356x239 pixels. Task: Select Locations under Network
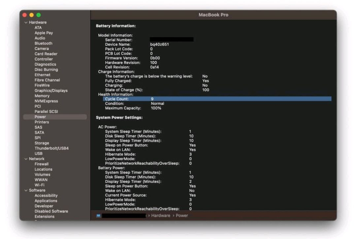(x=43, y=169)
